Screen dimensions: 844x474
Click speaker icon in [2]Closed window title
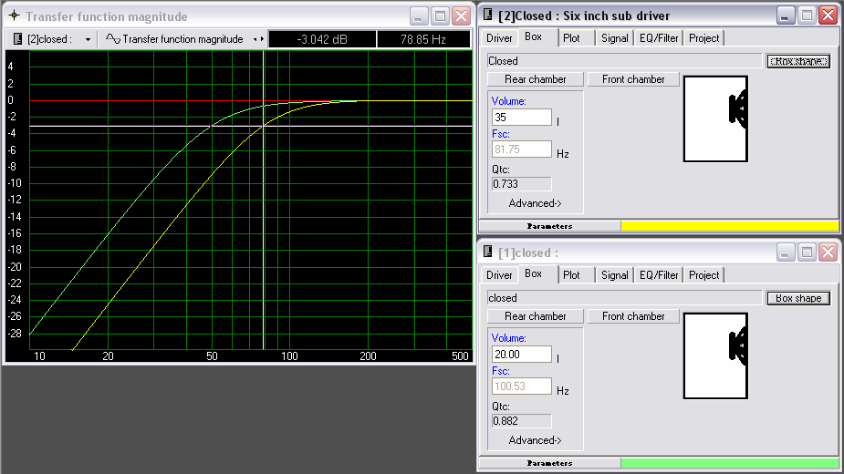click(487, 15)
